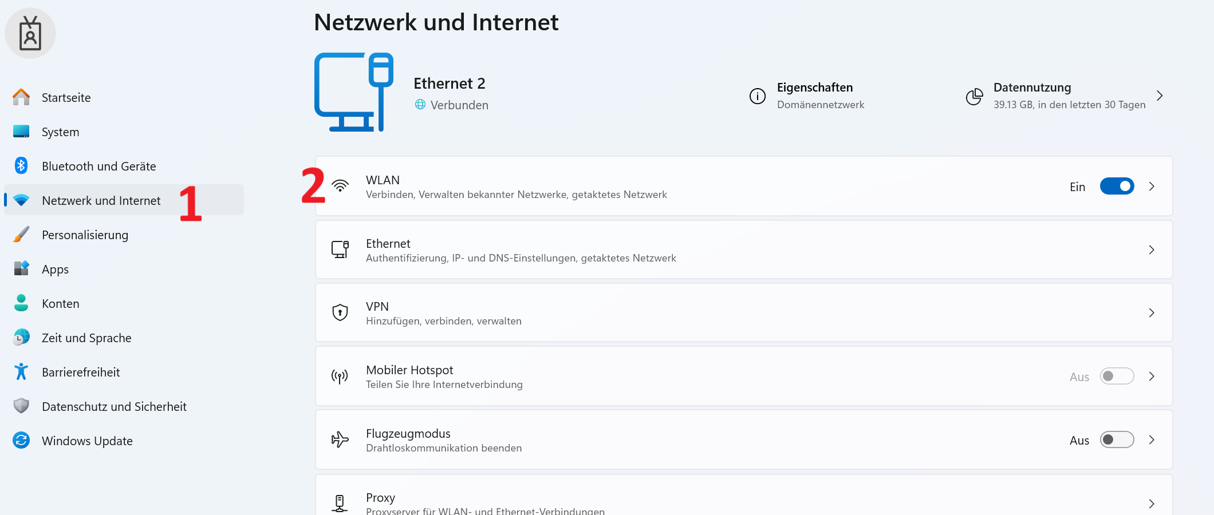1214x515 pixels.
Task: Click the Datennutzung pie chart icon
Action: click(x=974, y=96)
